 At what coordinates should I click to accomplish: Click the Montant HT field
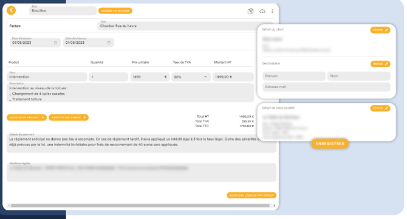pyautogui.click(x=233, y=77)
